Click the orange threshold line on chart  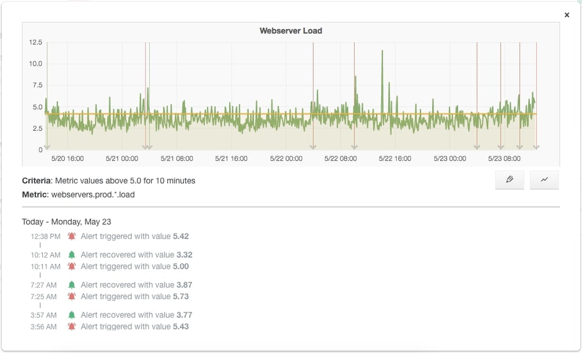(248, 114)
